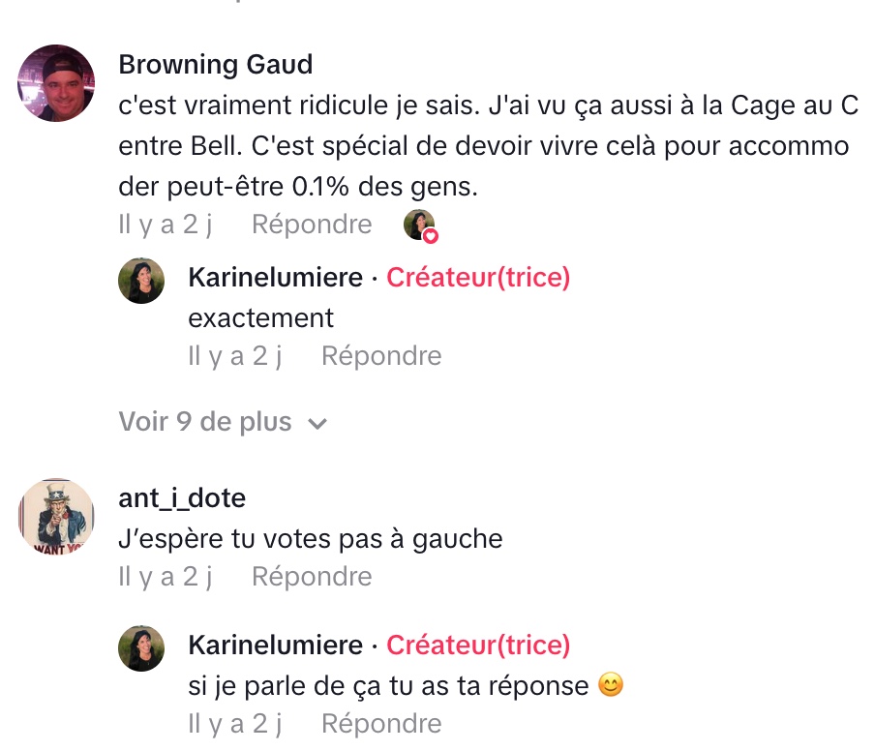Select Browning Gaud's comment text
This screenshot has width=875, height=751.
(x=484, y=145)
